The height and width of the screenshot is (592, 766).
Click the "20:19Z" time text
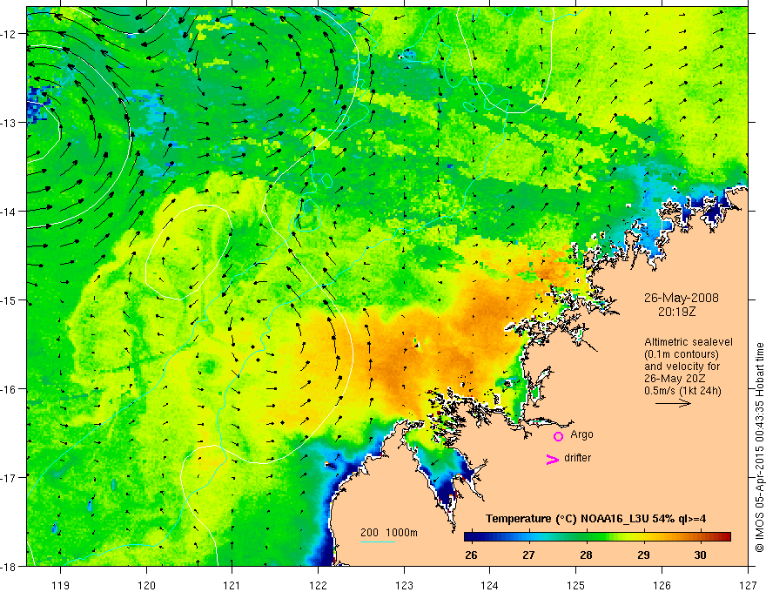point(676,312)
